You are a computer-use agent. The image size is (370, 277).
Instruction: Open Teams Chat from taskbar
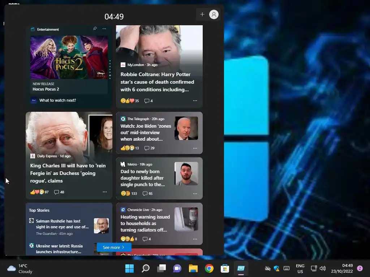[177, 268]
